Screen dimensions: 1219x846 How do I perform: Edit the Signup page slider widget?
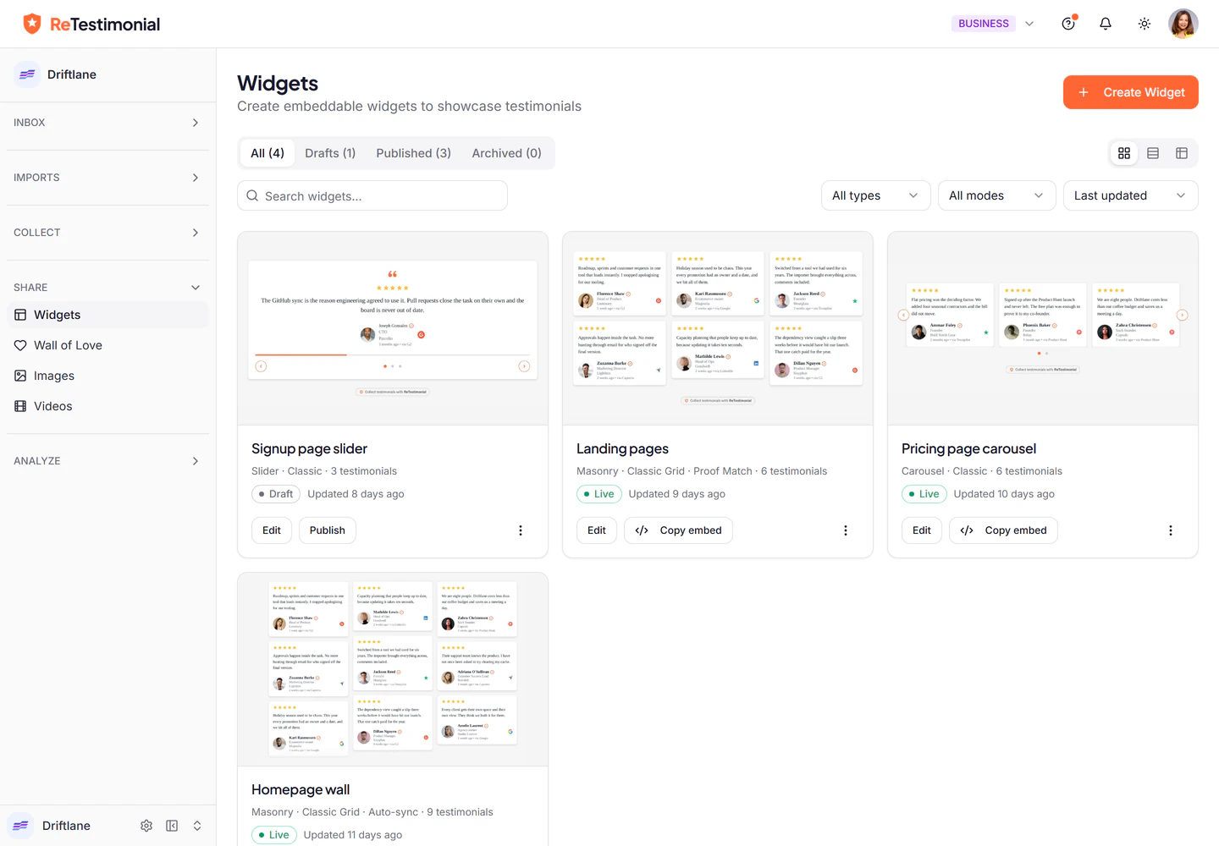[x=272, y=530]
